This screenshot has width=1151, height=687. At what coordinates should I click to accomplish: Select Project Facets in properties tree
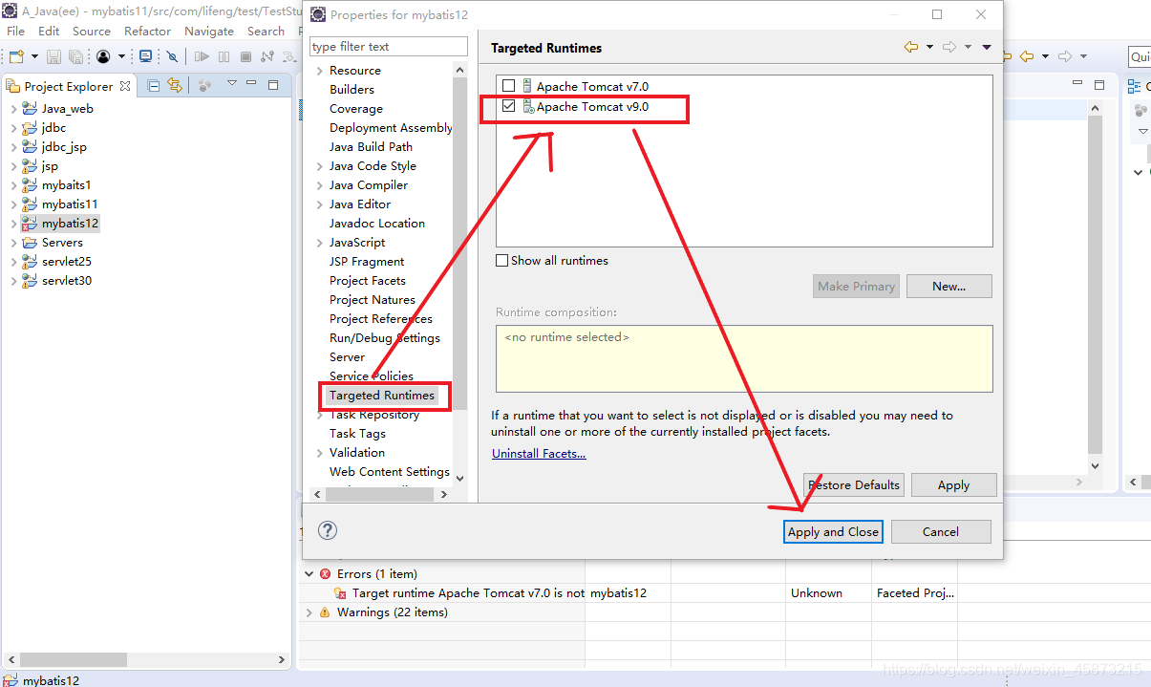pos(368,281)
